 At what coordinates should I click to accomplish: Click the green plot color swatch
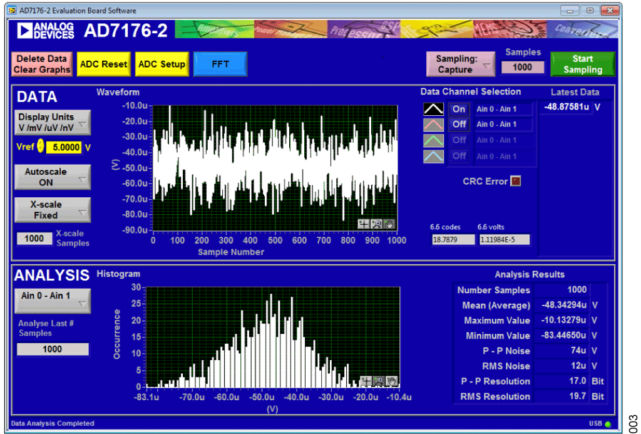click(x=434, y=140)
